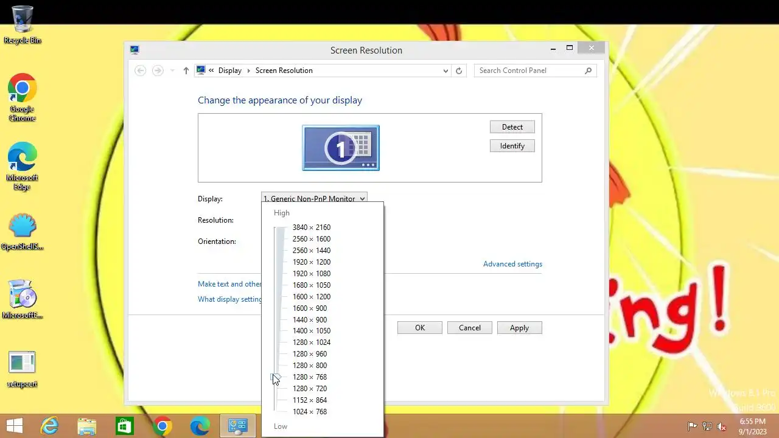Open the Advanced settings link
779x438 pixels.
pyautogui.click(x=512, y=264)
